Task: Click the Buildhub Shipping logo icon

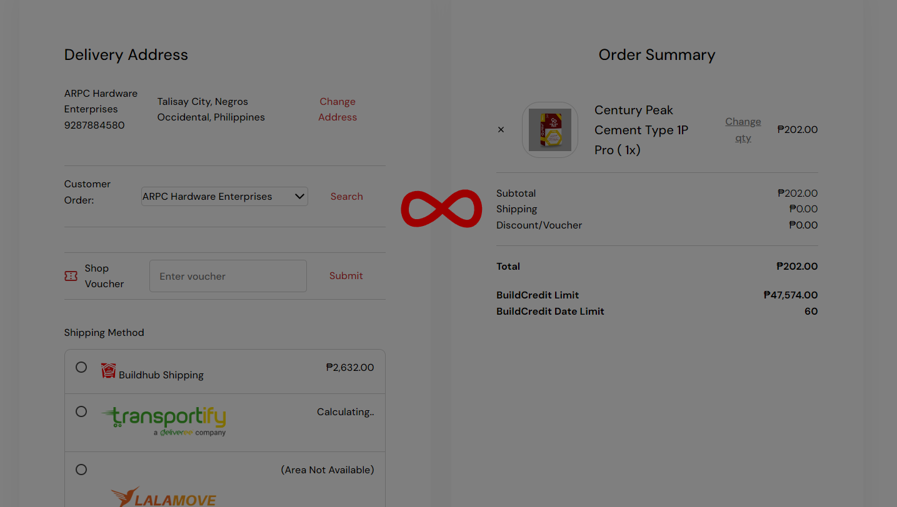Action: click(x=109, y=371)
